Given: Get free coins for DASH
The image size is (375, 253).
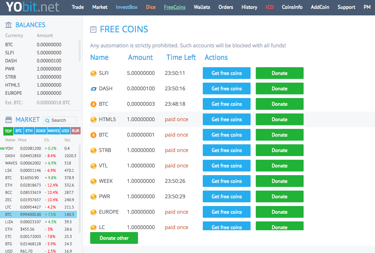Looking at the screenshot, I should click(226, 88).
